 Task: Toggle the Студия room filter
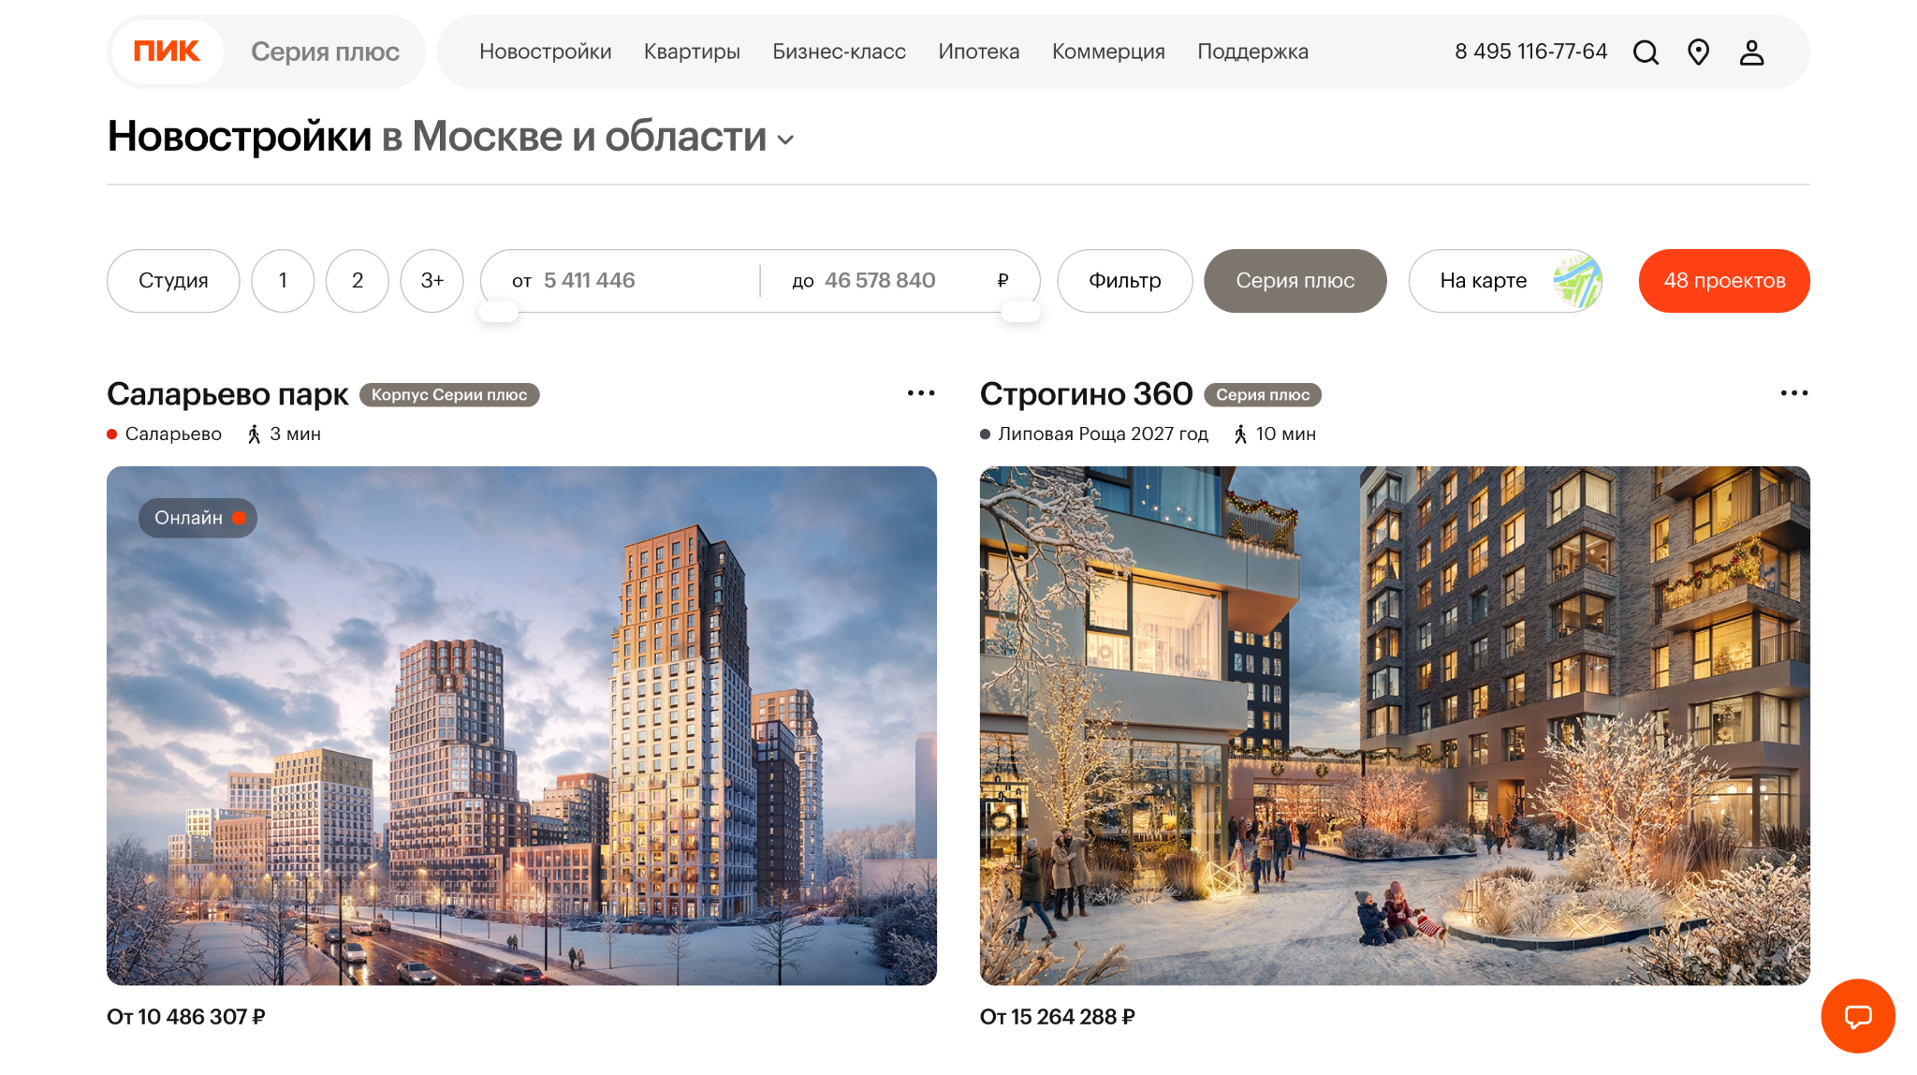(x=173, y=281)
